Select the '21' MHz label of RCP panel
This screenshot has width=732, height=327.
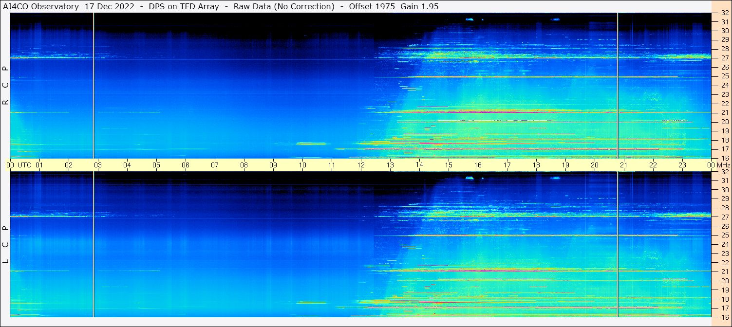(x=724, y=112)
